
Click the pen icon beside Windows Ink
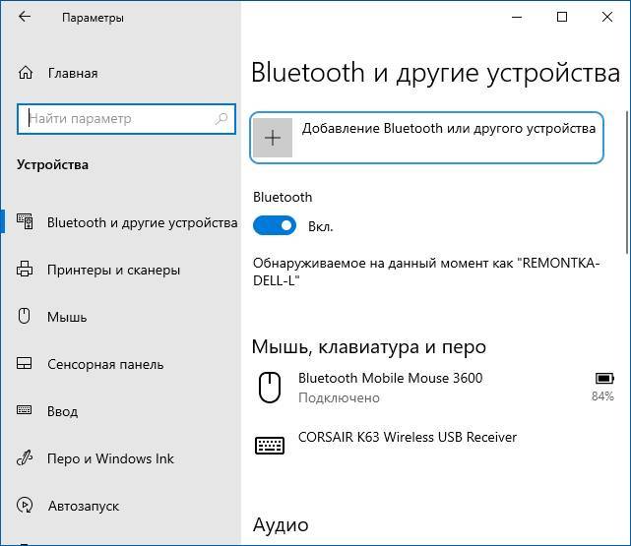tap(25, 457)
